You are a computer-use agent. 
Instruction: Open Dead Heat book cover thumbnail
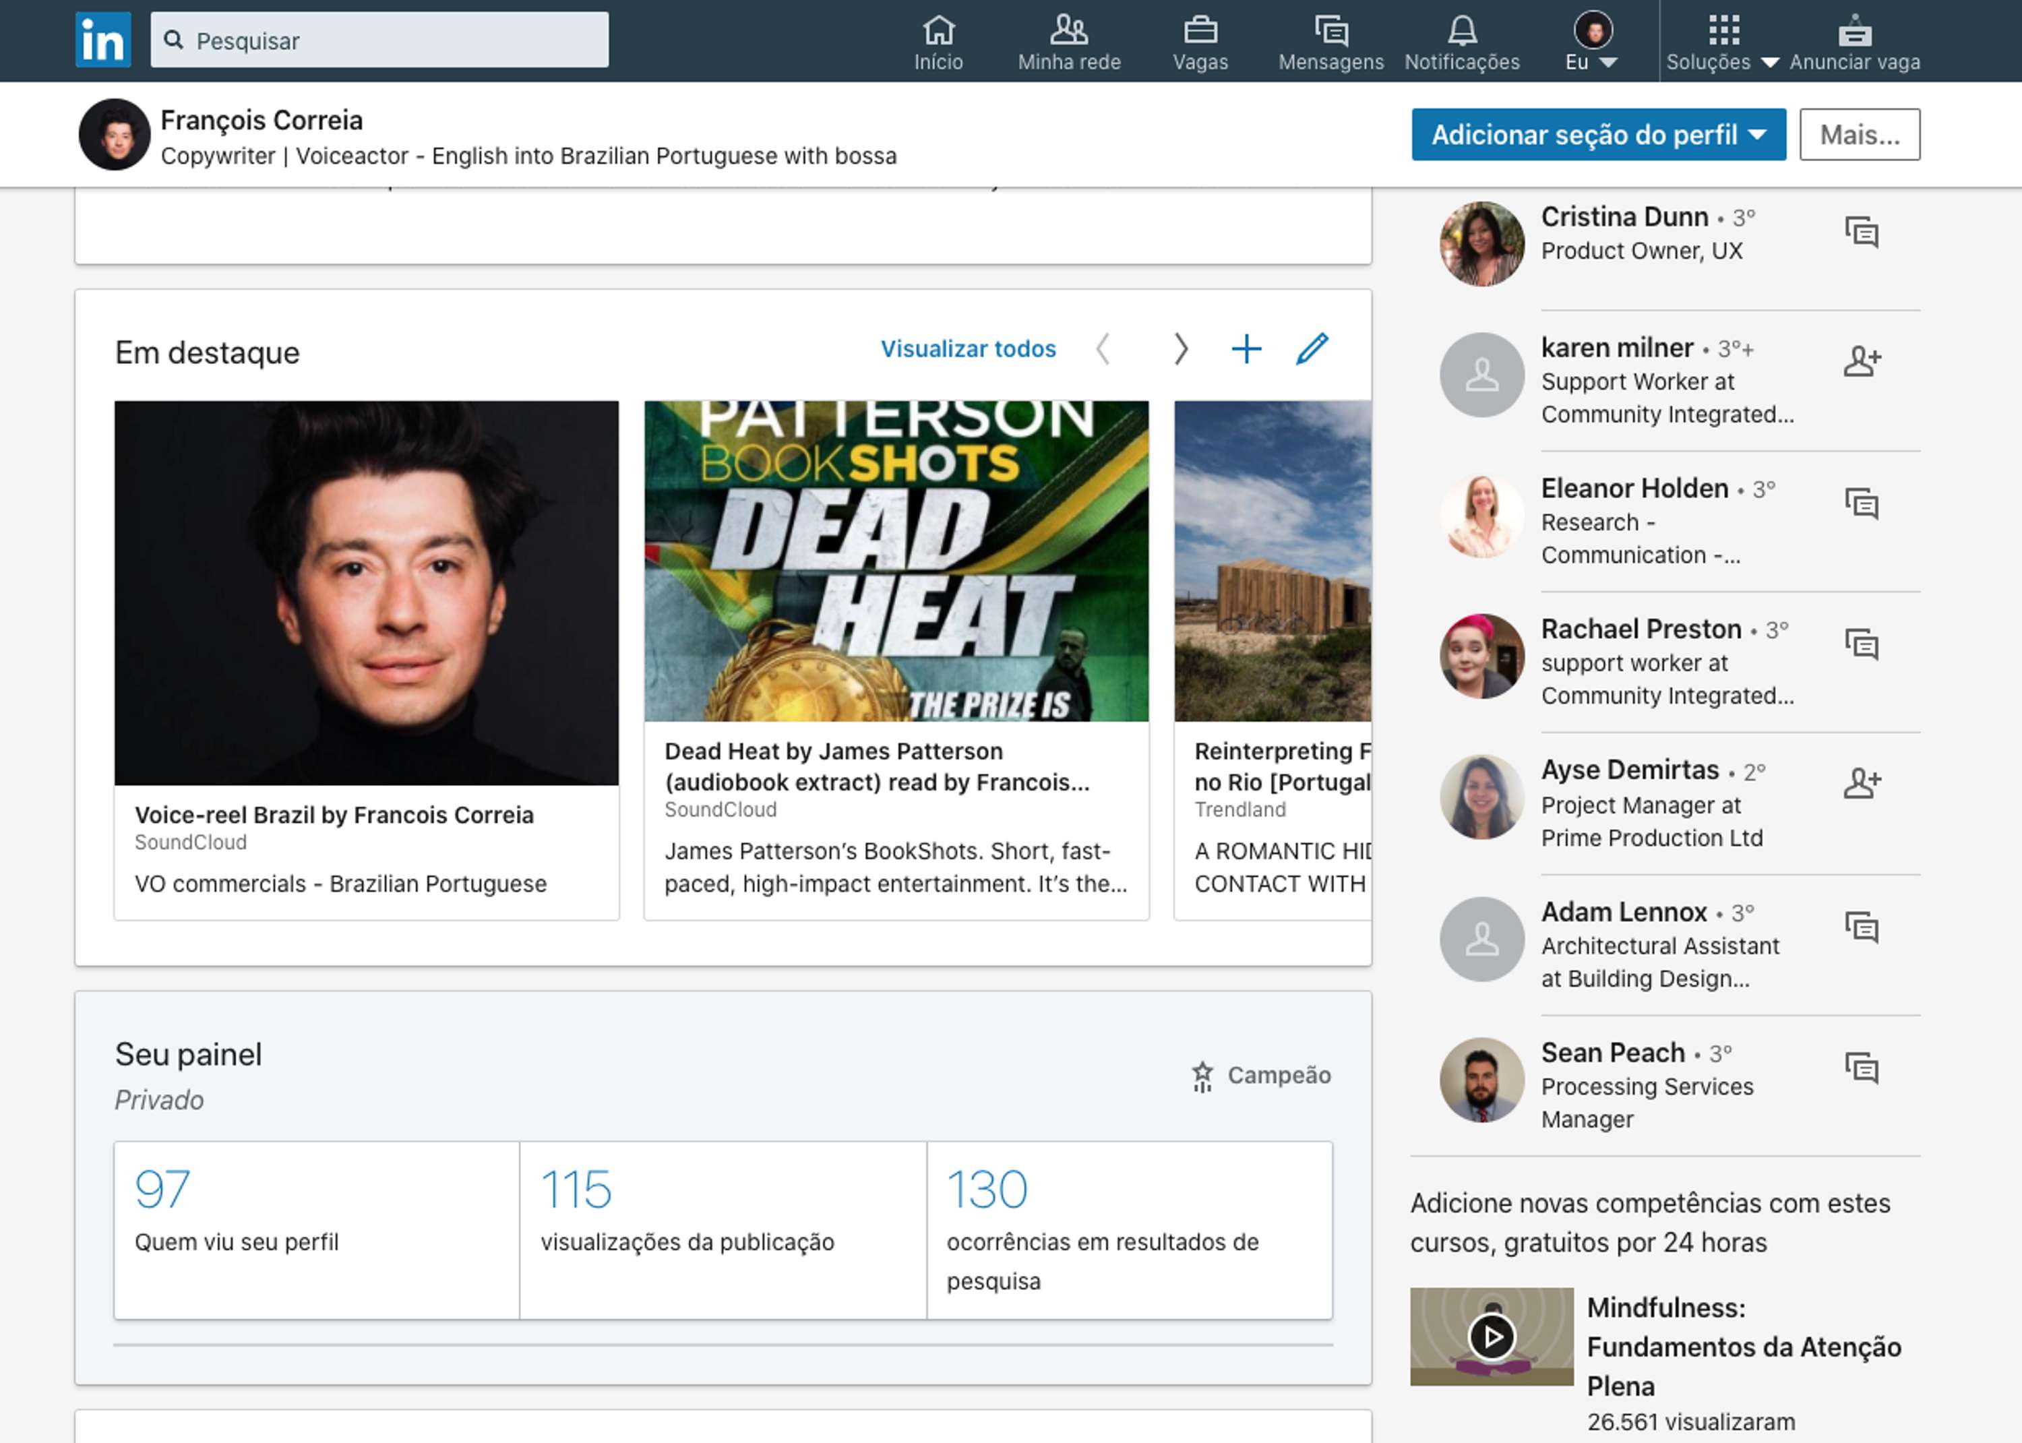[896, 561]
